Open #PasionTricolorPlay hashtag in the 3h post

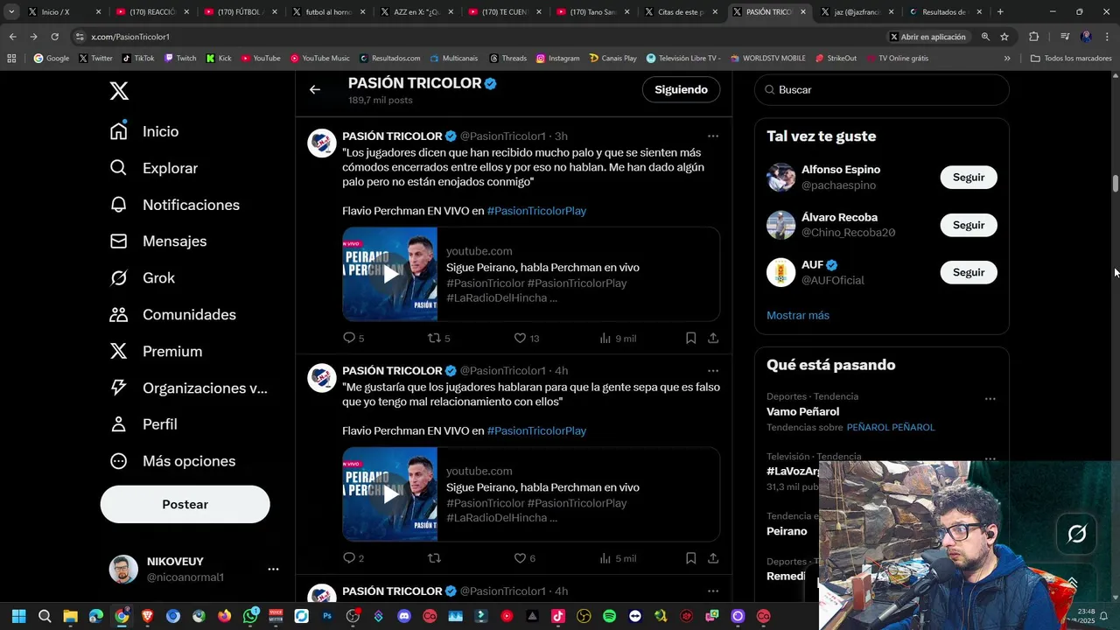click(x=536, y=211)
